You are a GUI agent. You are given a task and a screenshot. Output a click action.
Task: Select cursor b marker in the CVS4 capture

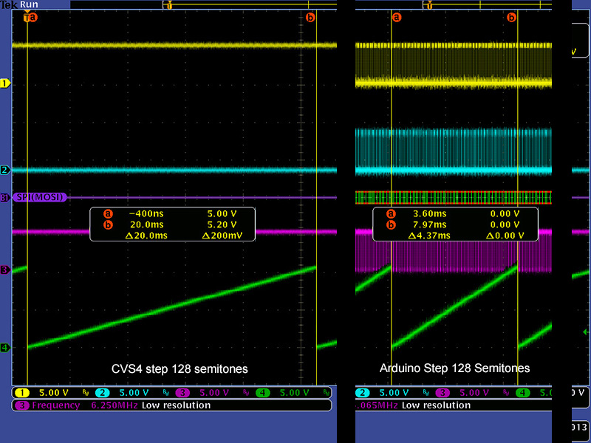pyautogui.click(x=310, y=17)
